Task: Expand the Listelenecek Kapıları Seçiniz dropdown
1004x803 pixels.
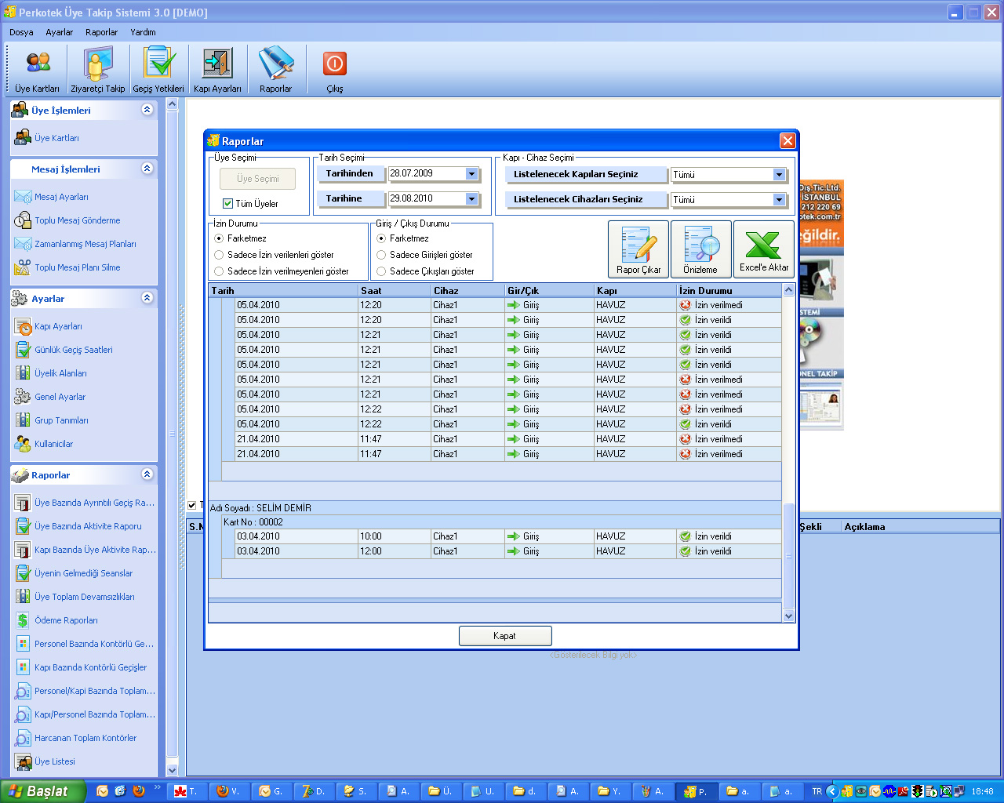Action: tap(779, 175)
